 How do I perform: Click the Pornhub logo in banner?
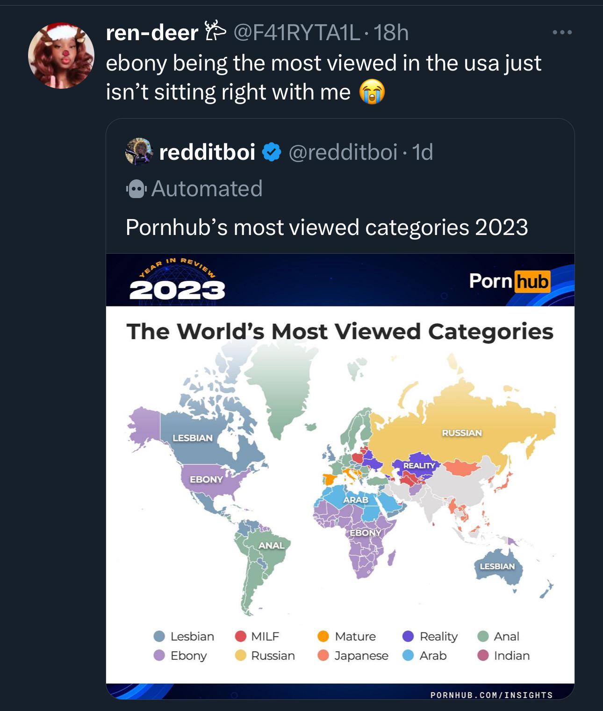coord(510,281)
